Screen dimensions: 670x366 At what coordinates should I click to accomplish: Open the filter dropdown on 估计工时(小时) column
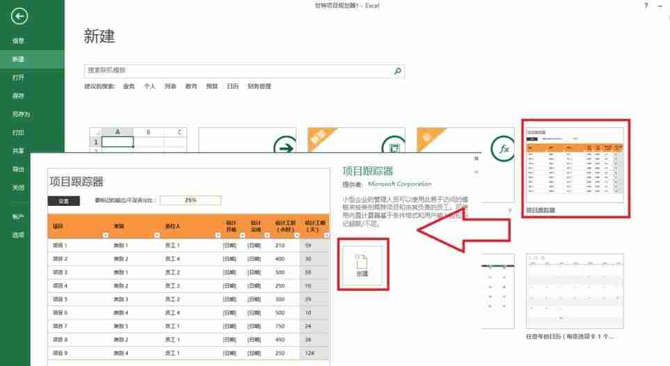click(x=297, y=235)
